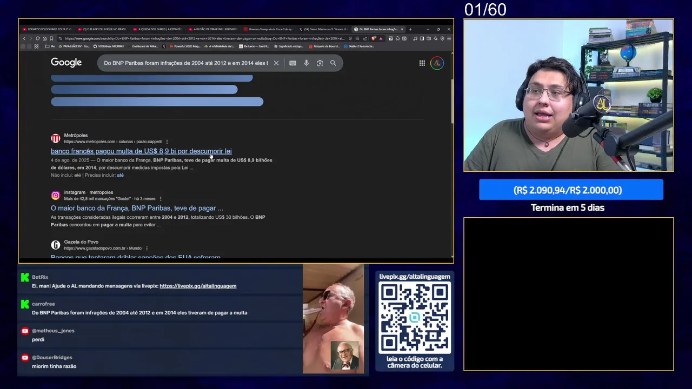Click the shirtless man reaction image
The width and height of the screenshot is (692, 389).
pyautogui.click(x=333, y=319)
